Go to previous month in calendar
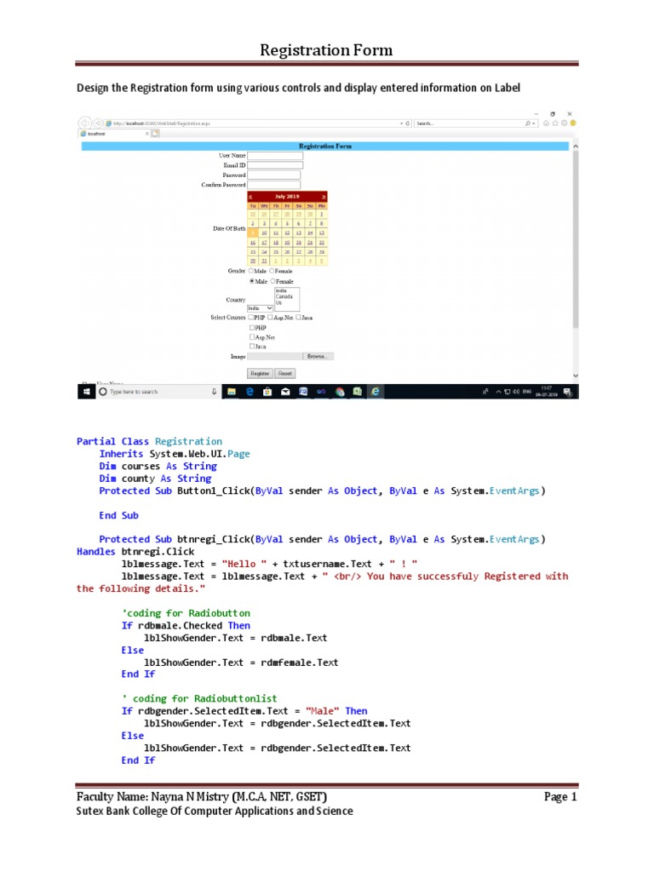Image resolution: width=654 pixels, height=872 pixels. point(250,197)
